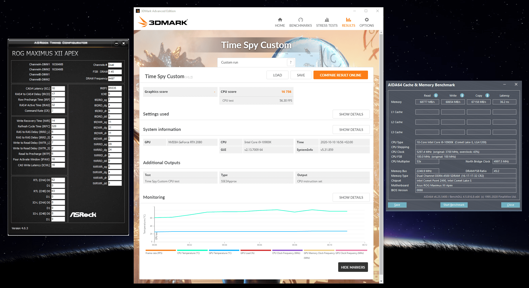The height and width of the screenshot is (288, 529).
Task: Click Compare Result Online button
Action: click(x=340, y=75)
